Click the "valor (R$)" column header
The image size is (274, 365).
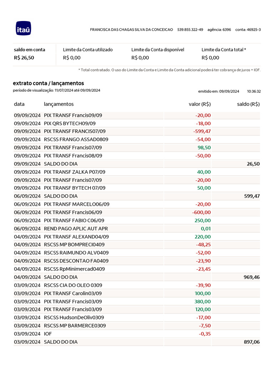click(x=199, y=104)
